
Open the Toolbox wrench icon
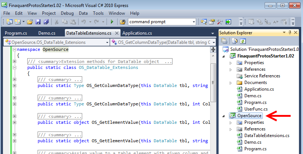pyautogui.click(x=220, y=22)
